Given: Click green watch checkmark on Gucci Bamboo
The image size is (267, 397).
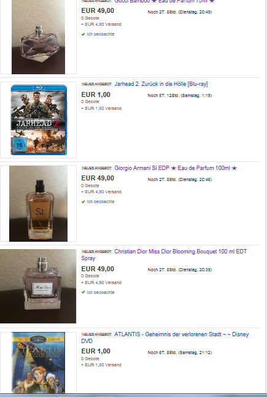Looking at the screenshot, I should pyautogui.click(x=83, y=34).
